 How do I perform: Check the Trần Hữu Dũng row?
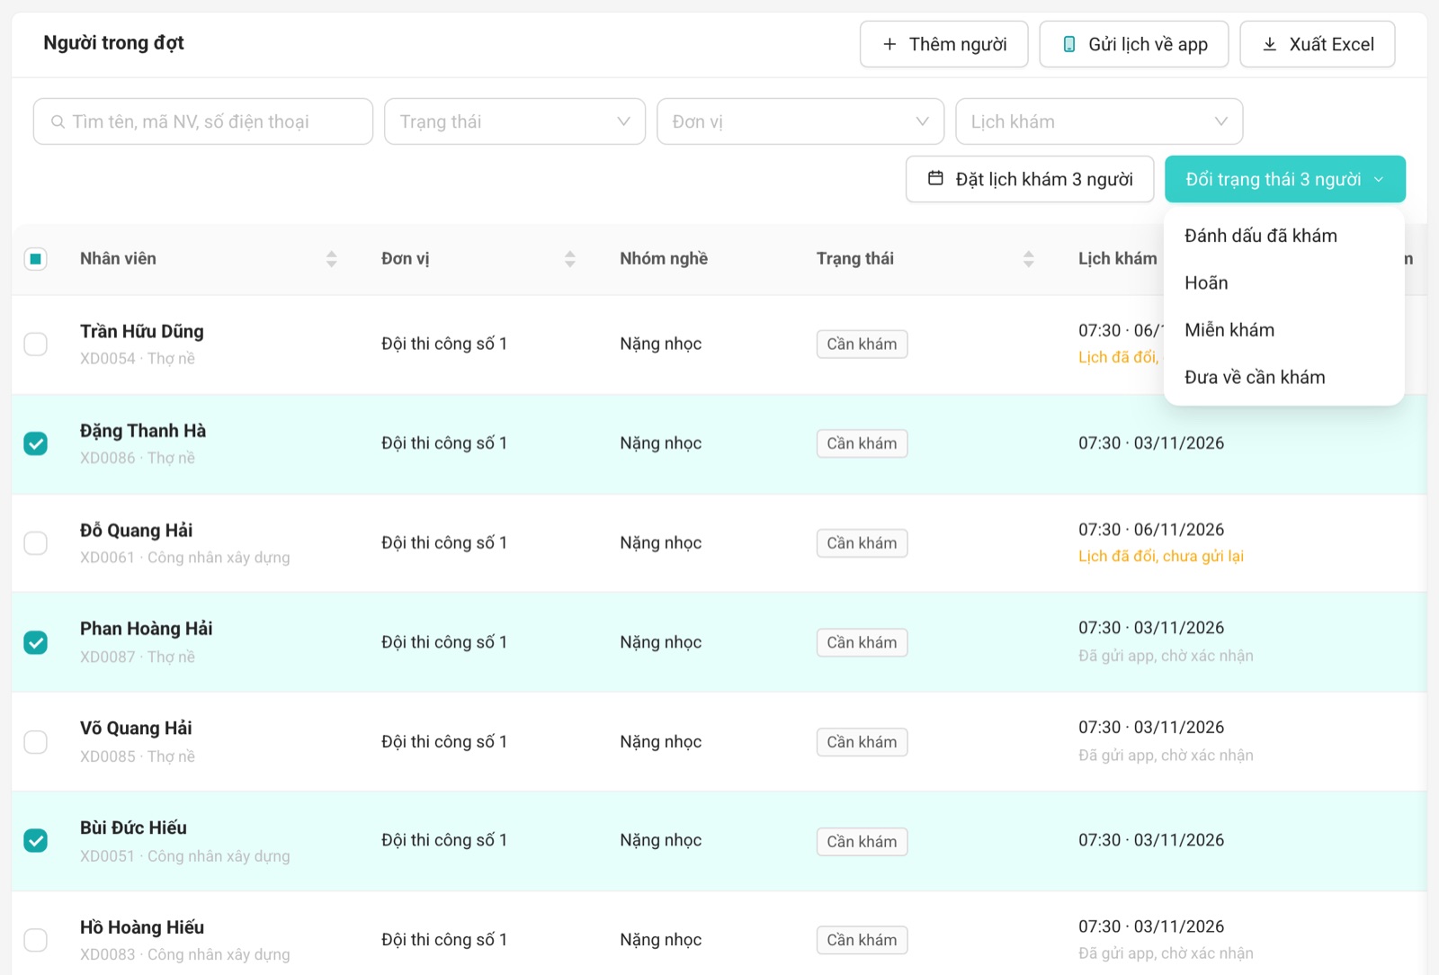[35, 344]
